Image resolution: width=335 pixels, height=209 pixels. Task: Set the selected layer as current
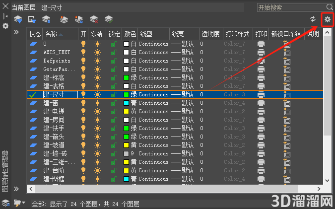(x=109, y=19)
